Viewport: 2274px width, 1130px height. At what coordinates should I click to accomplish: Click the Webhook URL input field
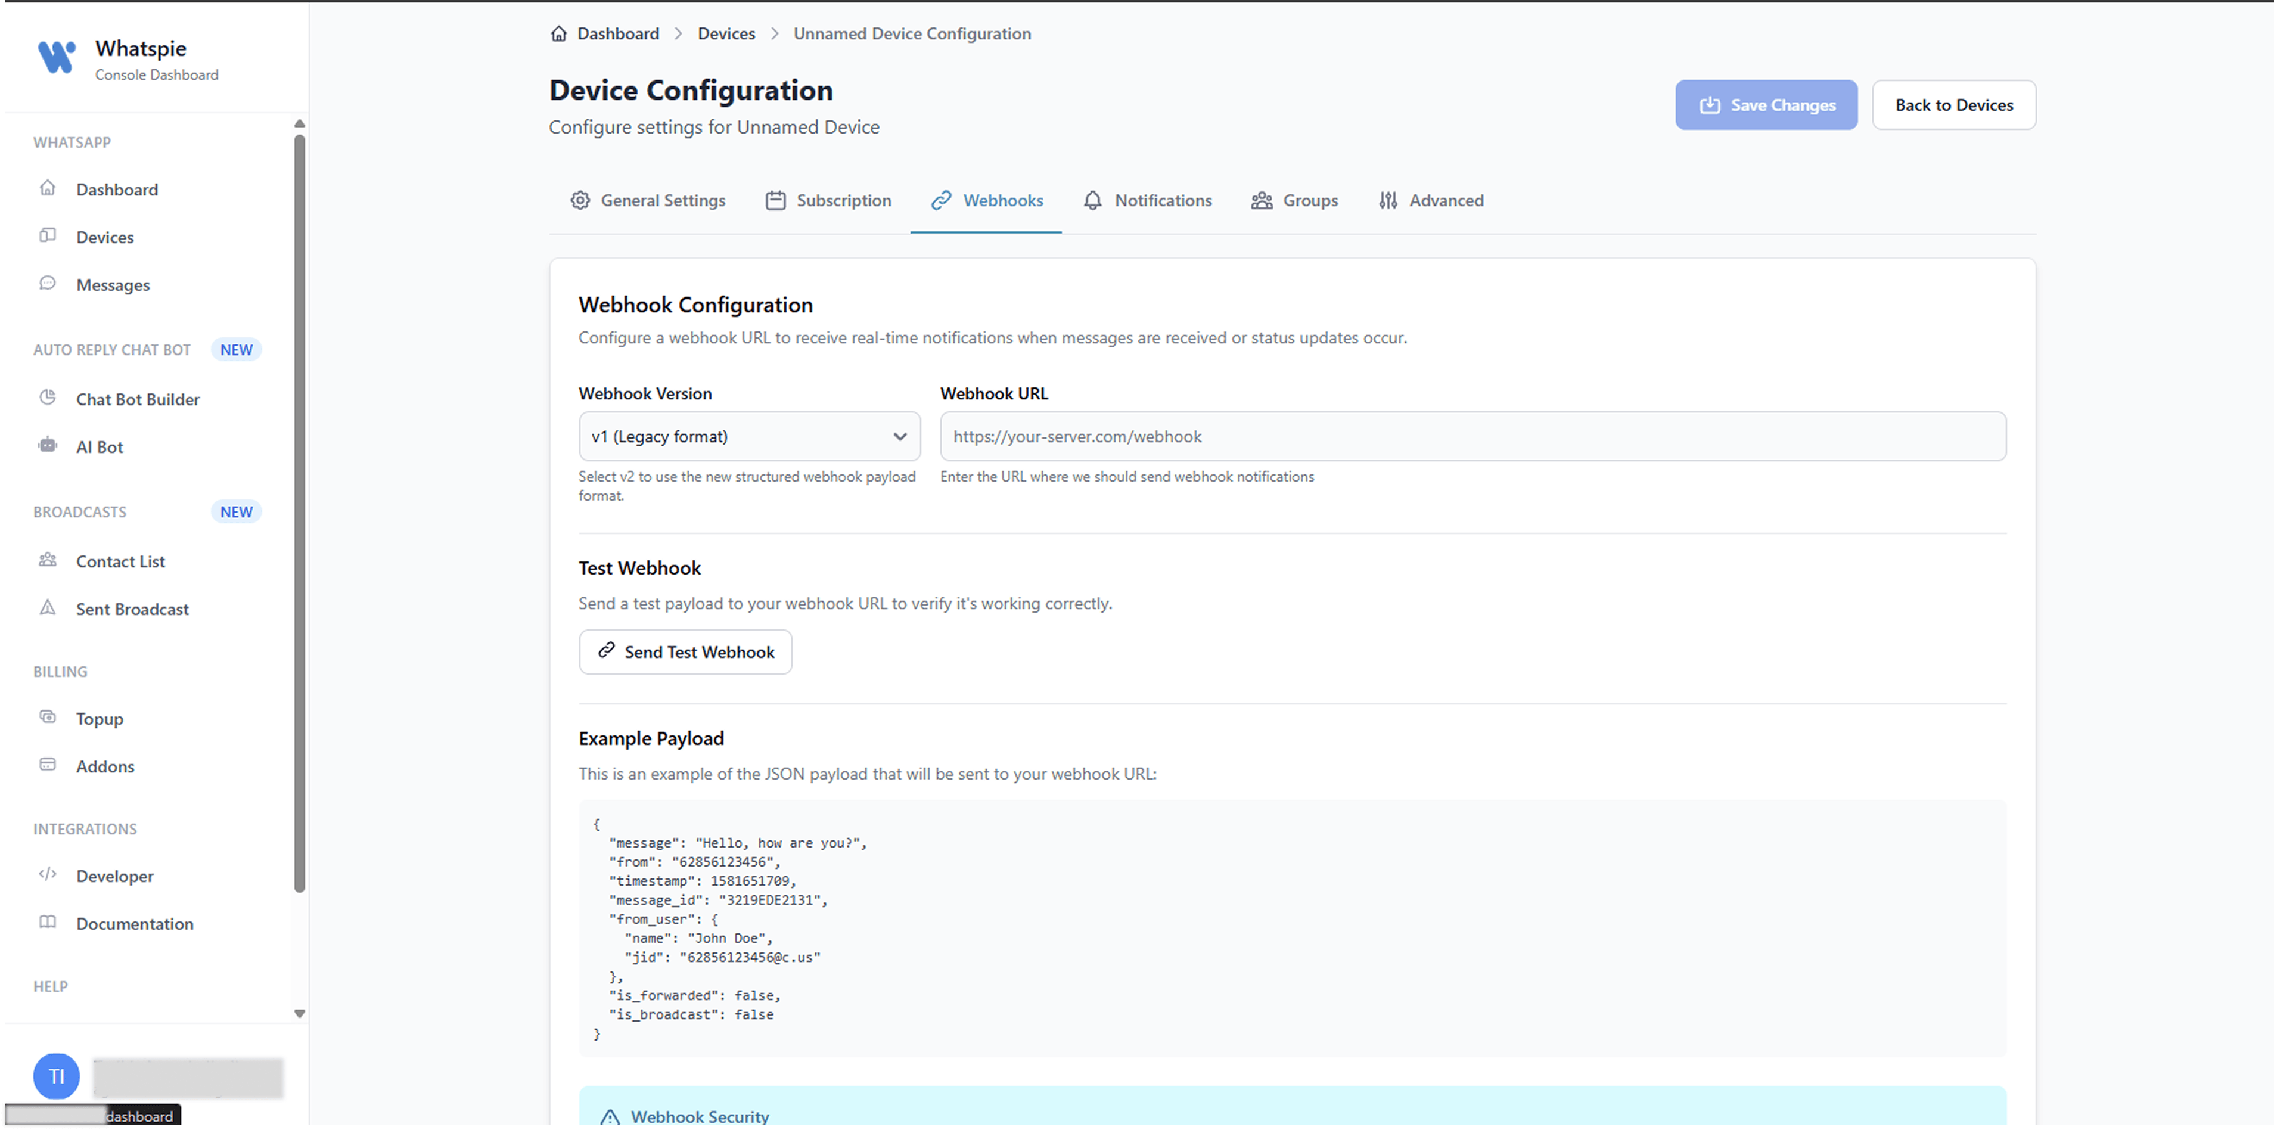[1472, 436]
